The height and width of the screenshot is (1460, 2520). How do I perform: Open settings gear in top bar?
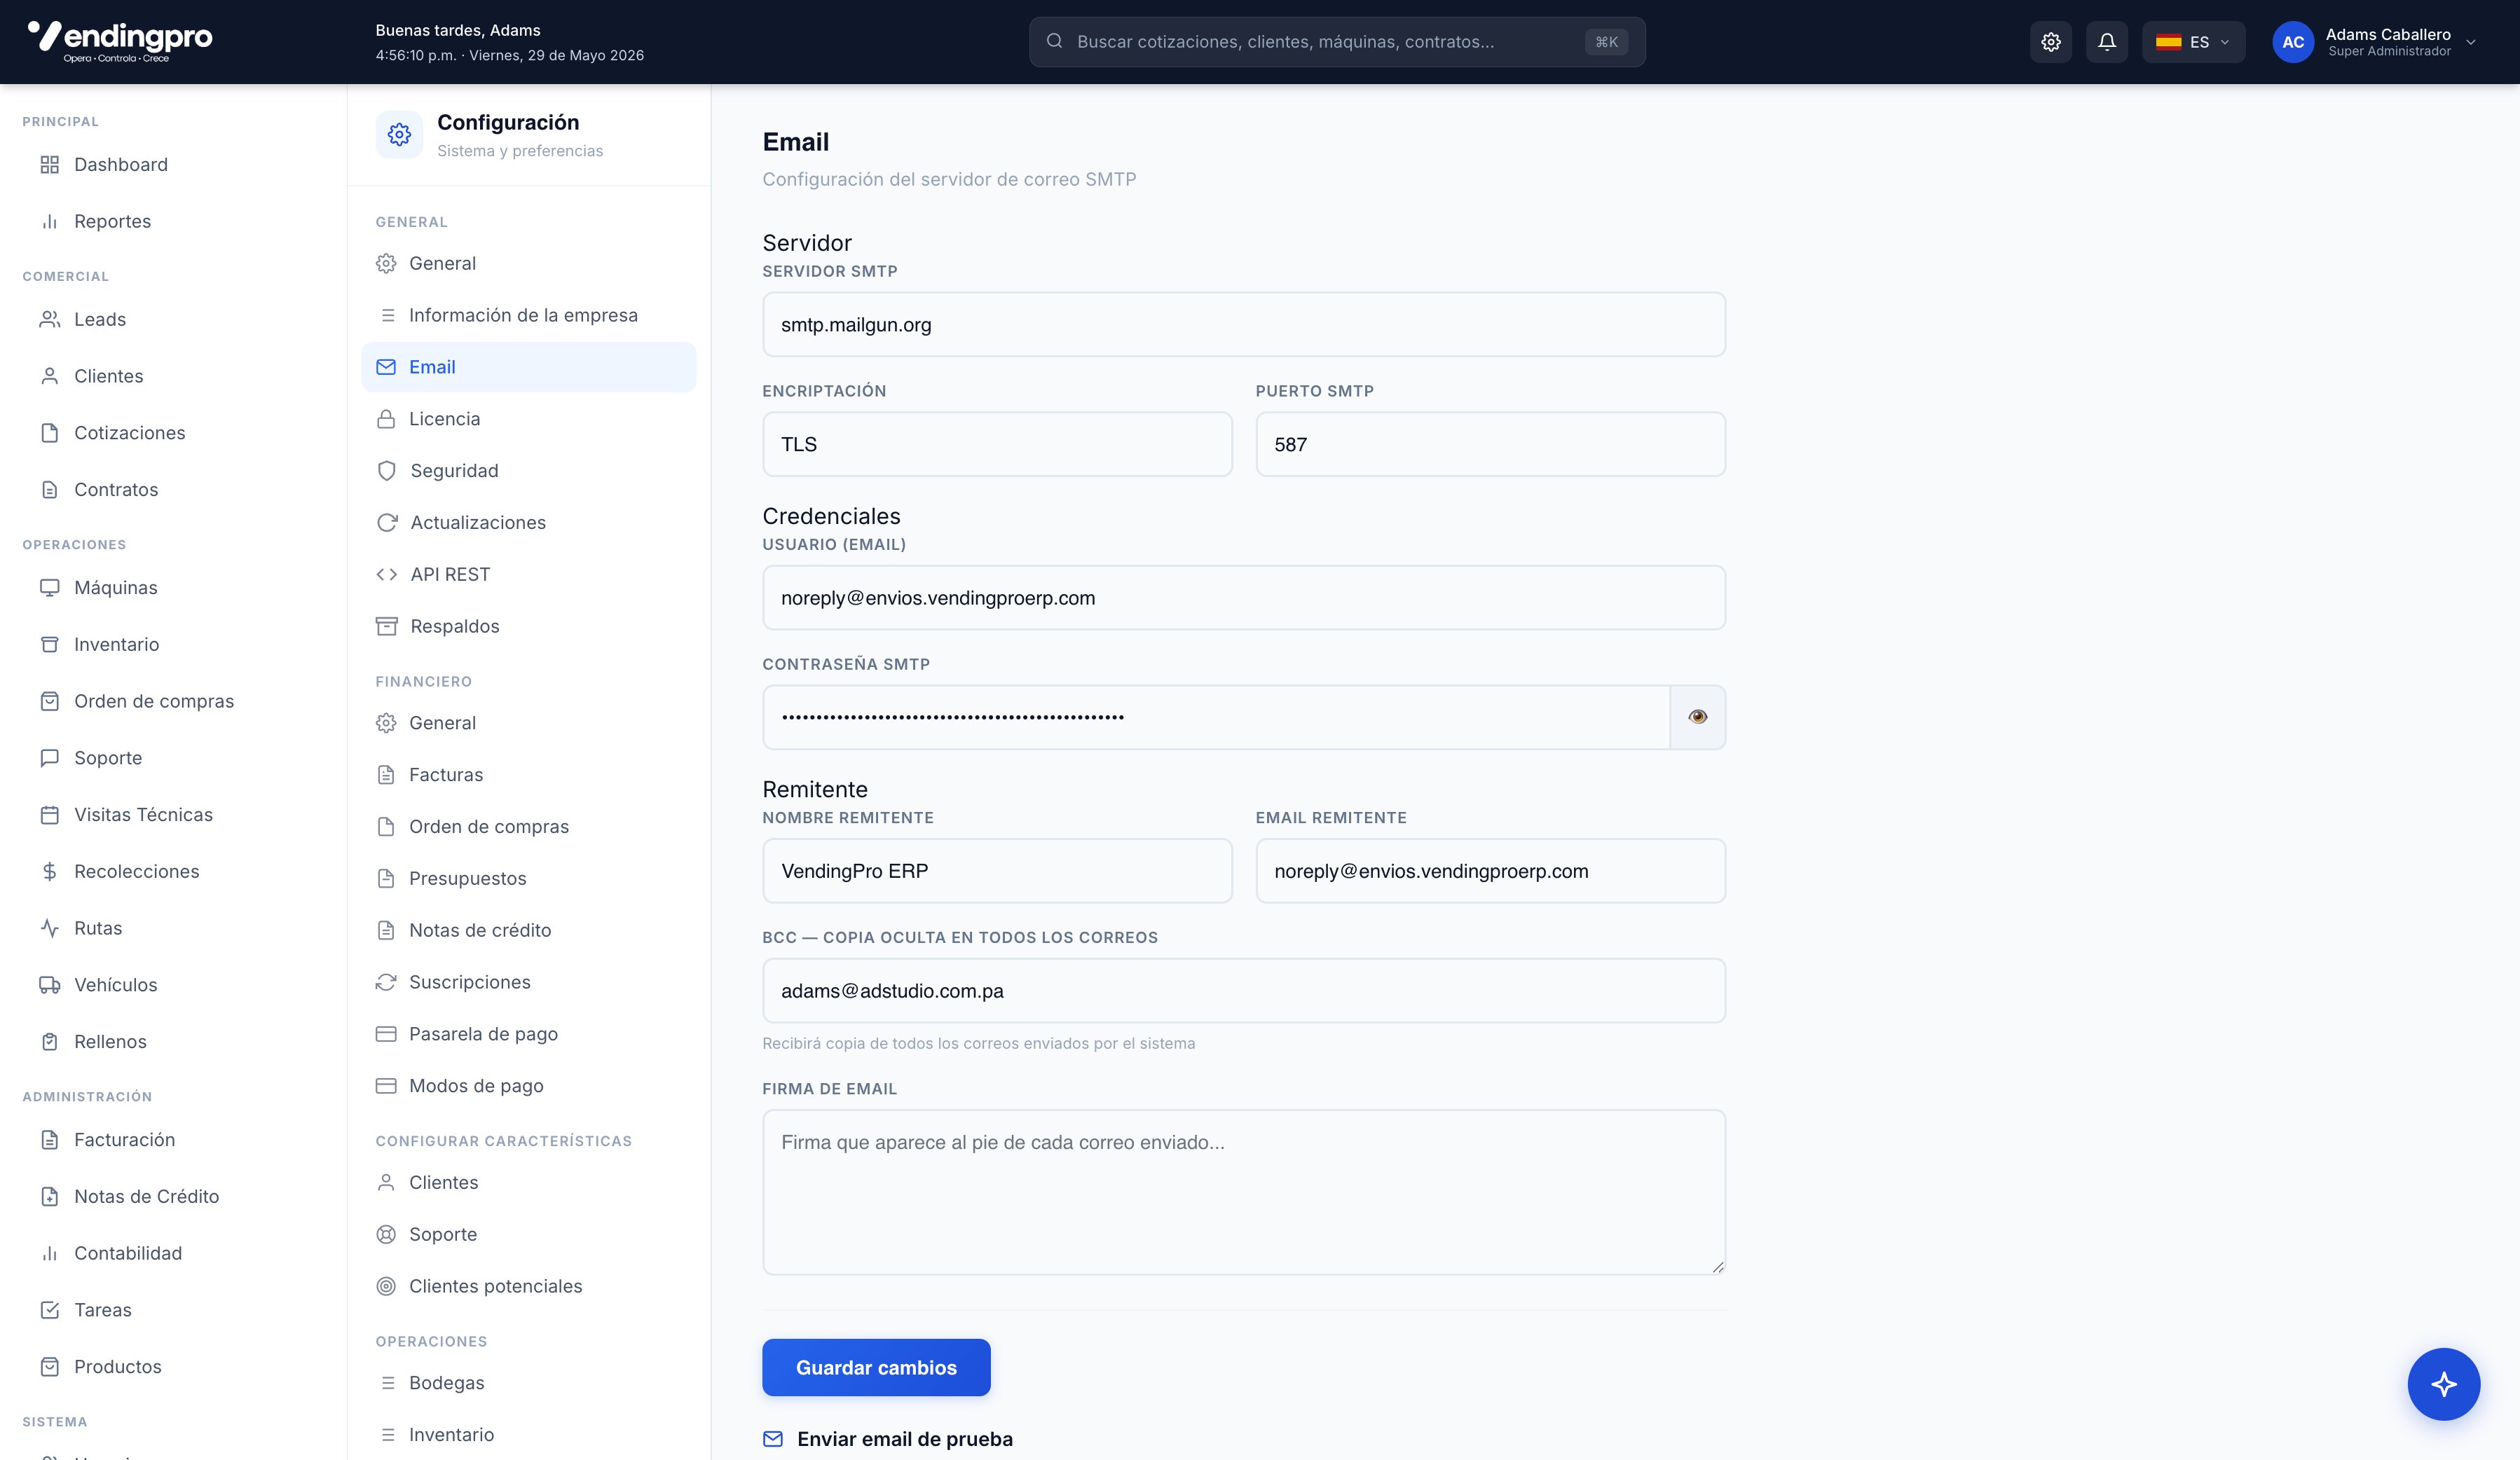click(2050, 42)
